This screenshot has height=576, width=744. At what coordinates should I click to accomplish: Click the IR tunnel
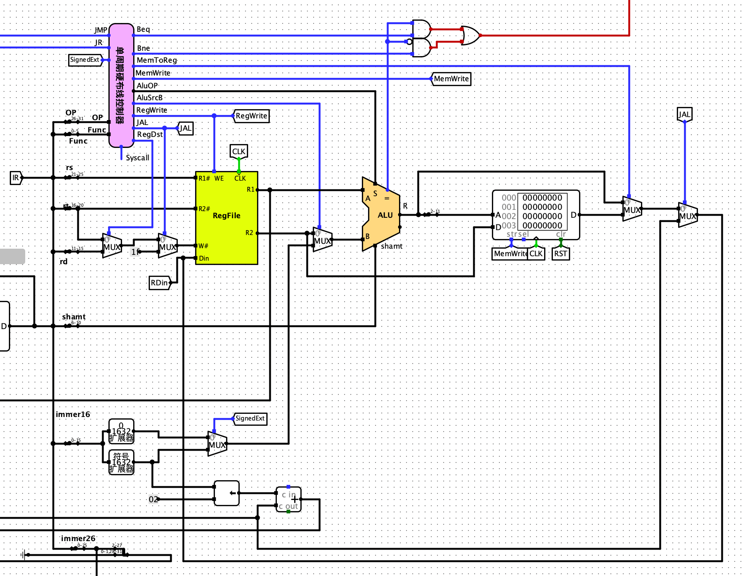click(16, 178)
